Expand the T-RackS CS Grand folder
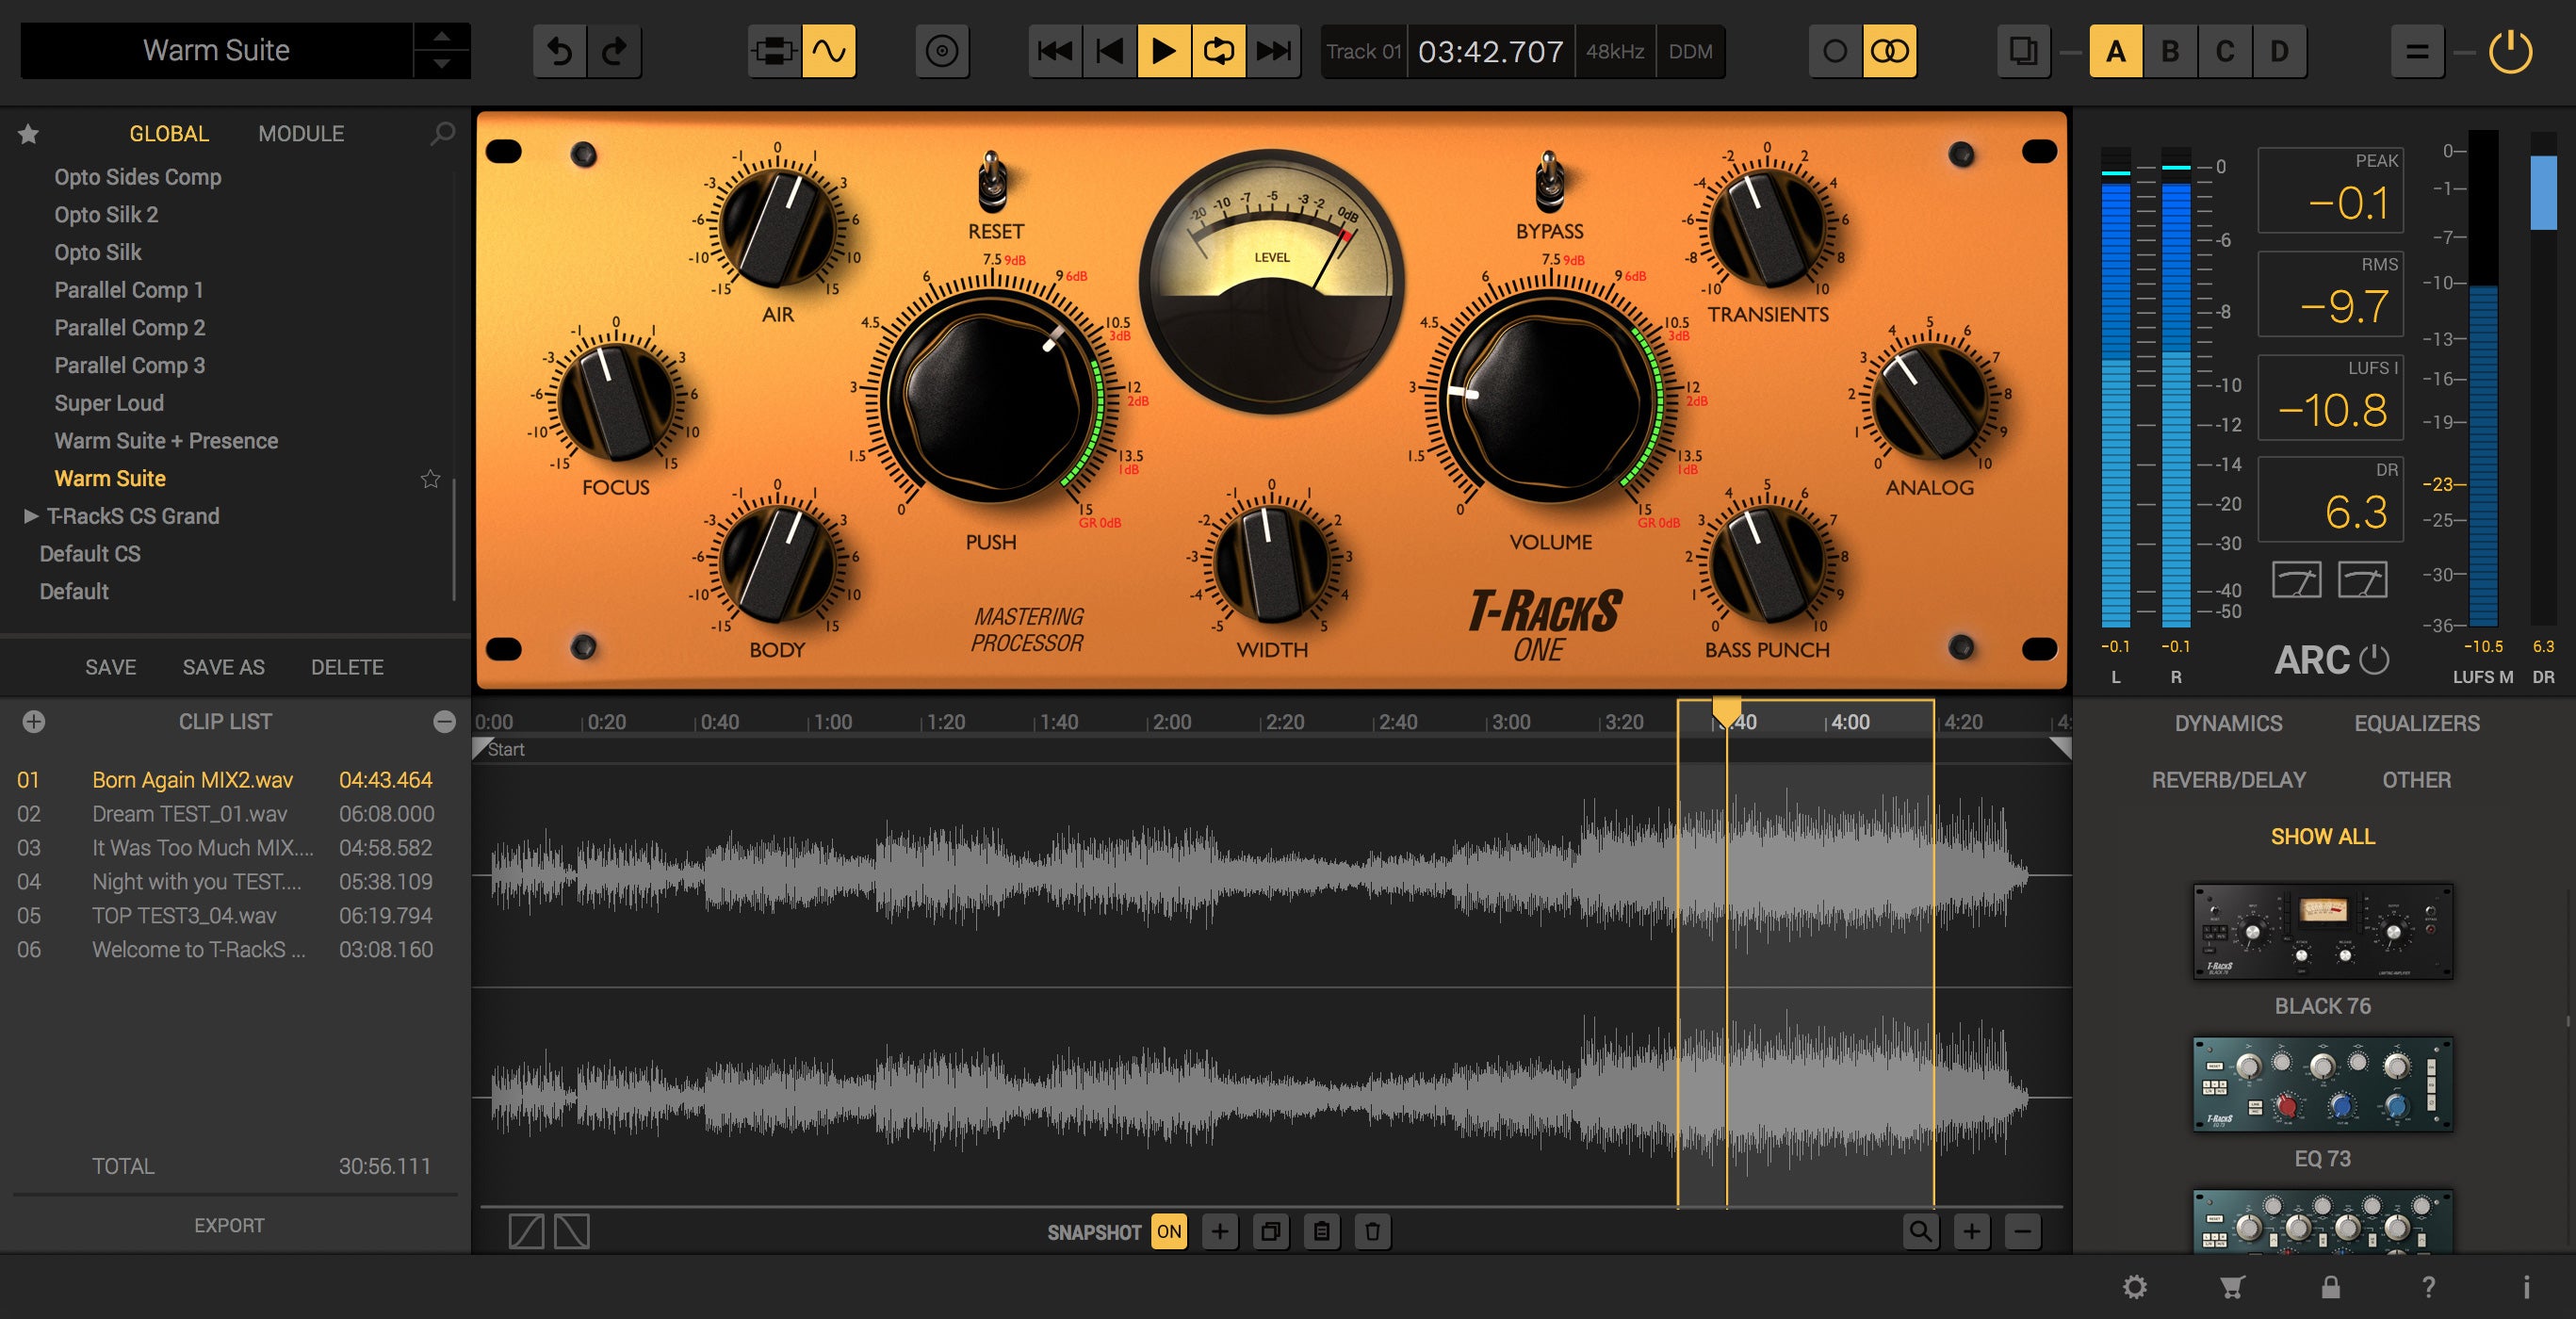 click(x=31, y=516)
